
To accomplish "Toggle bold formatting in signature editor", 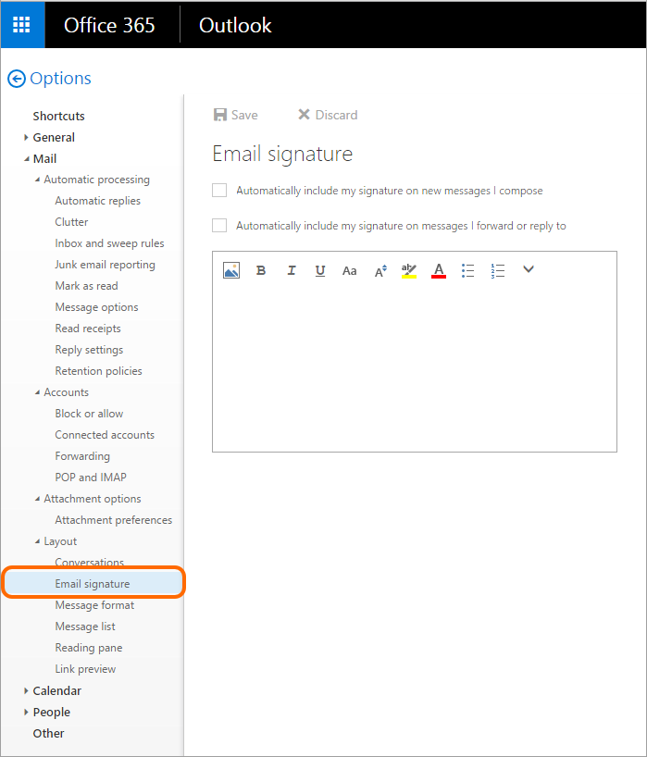I will pos(261,270).
